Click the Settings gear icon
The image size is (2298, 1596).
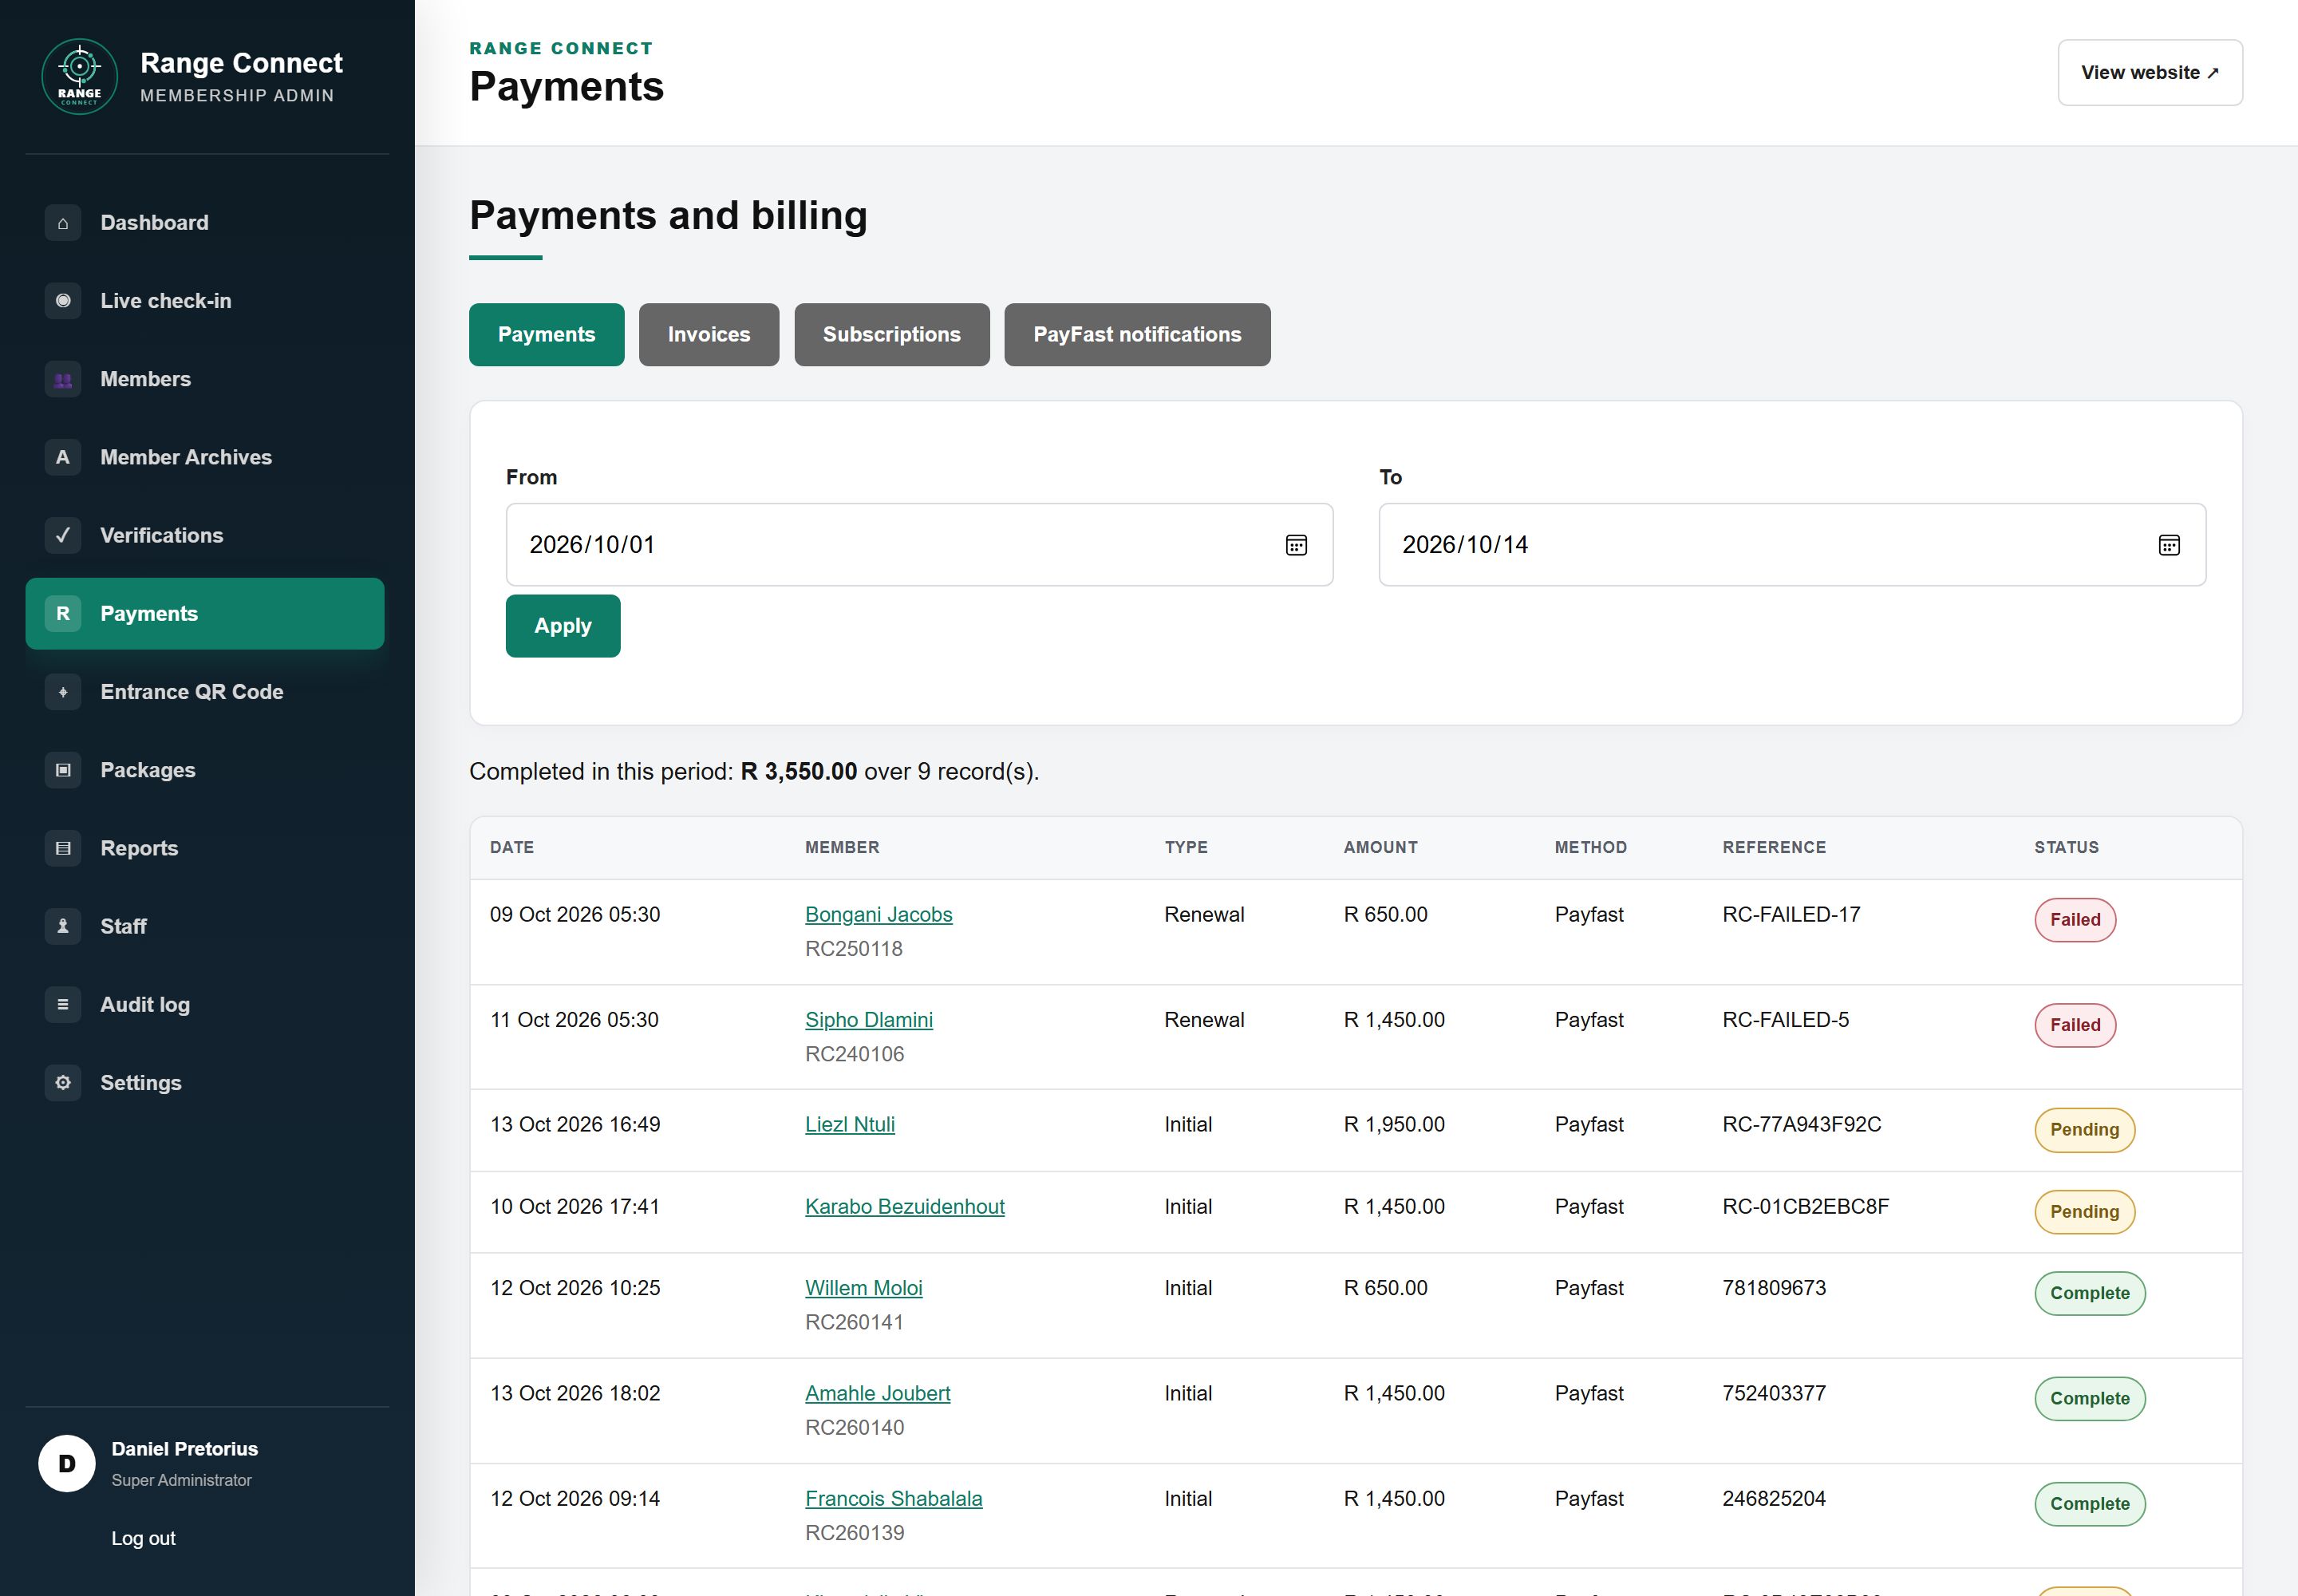point(63,1083)
